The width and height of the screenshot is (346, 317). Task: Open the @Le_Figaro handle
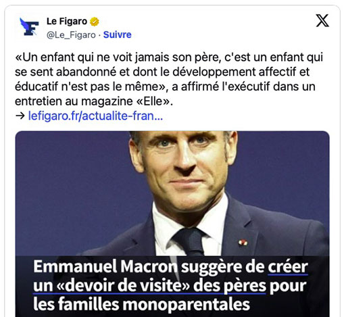coord(71,35)
